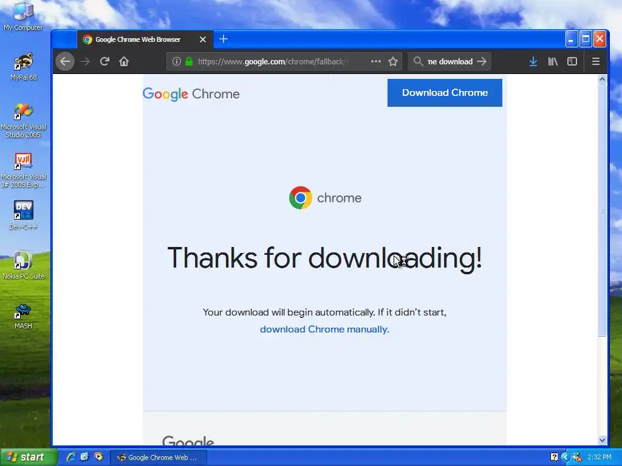Click Google Chrome Web taskbar button
The height and width of the screenshot is (466, 622).
click(x=158, y=458)
